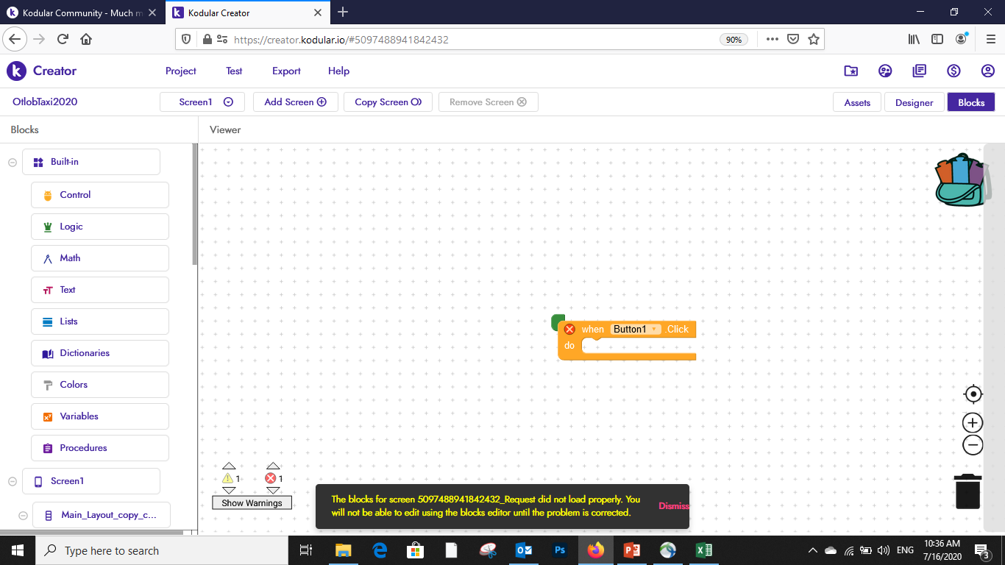Open the Export menu
The width and height of the screenshot is (1005, 565).
[286, 71]
